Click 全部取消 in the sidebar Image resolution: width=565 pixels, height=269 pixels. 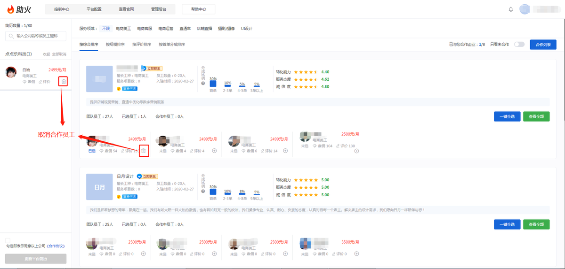(59, 54)
